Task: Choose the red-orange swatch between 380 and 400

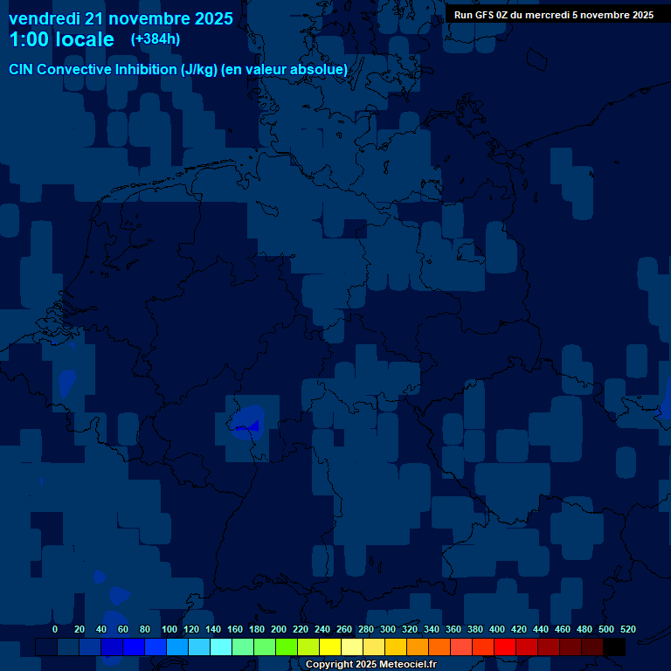Action: pos(482,647)
